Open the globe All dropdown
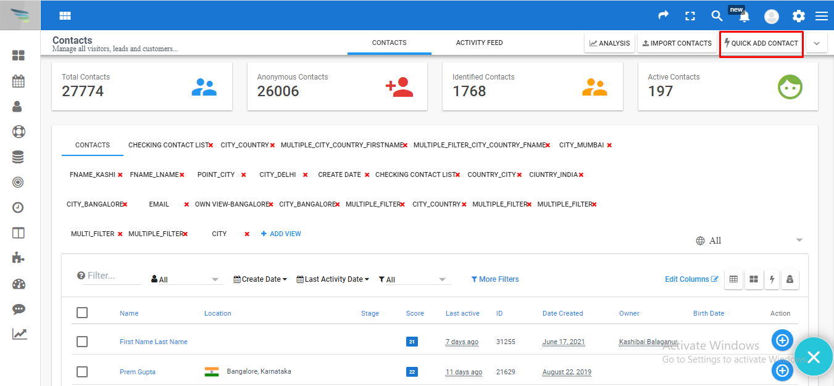Screen dimensions: 834x386 pos(749,240)
